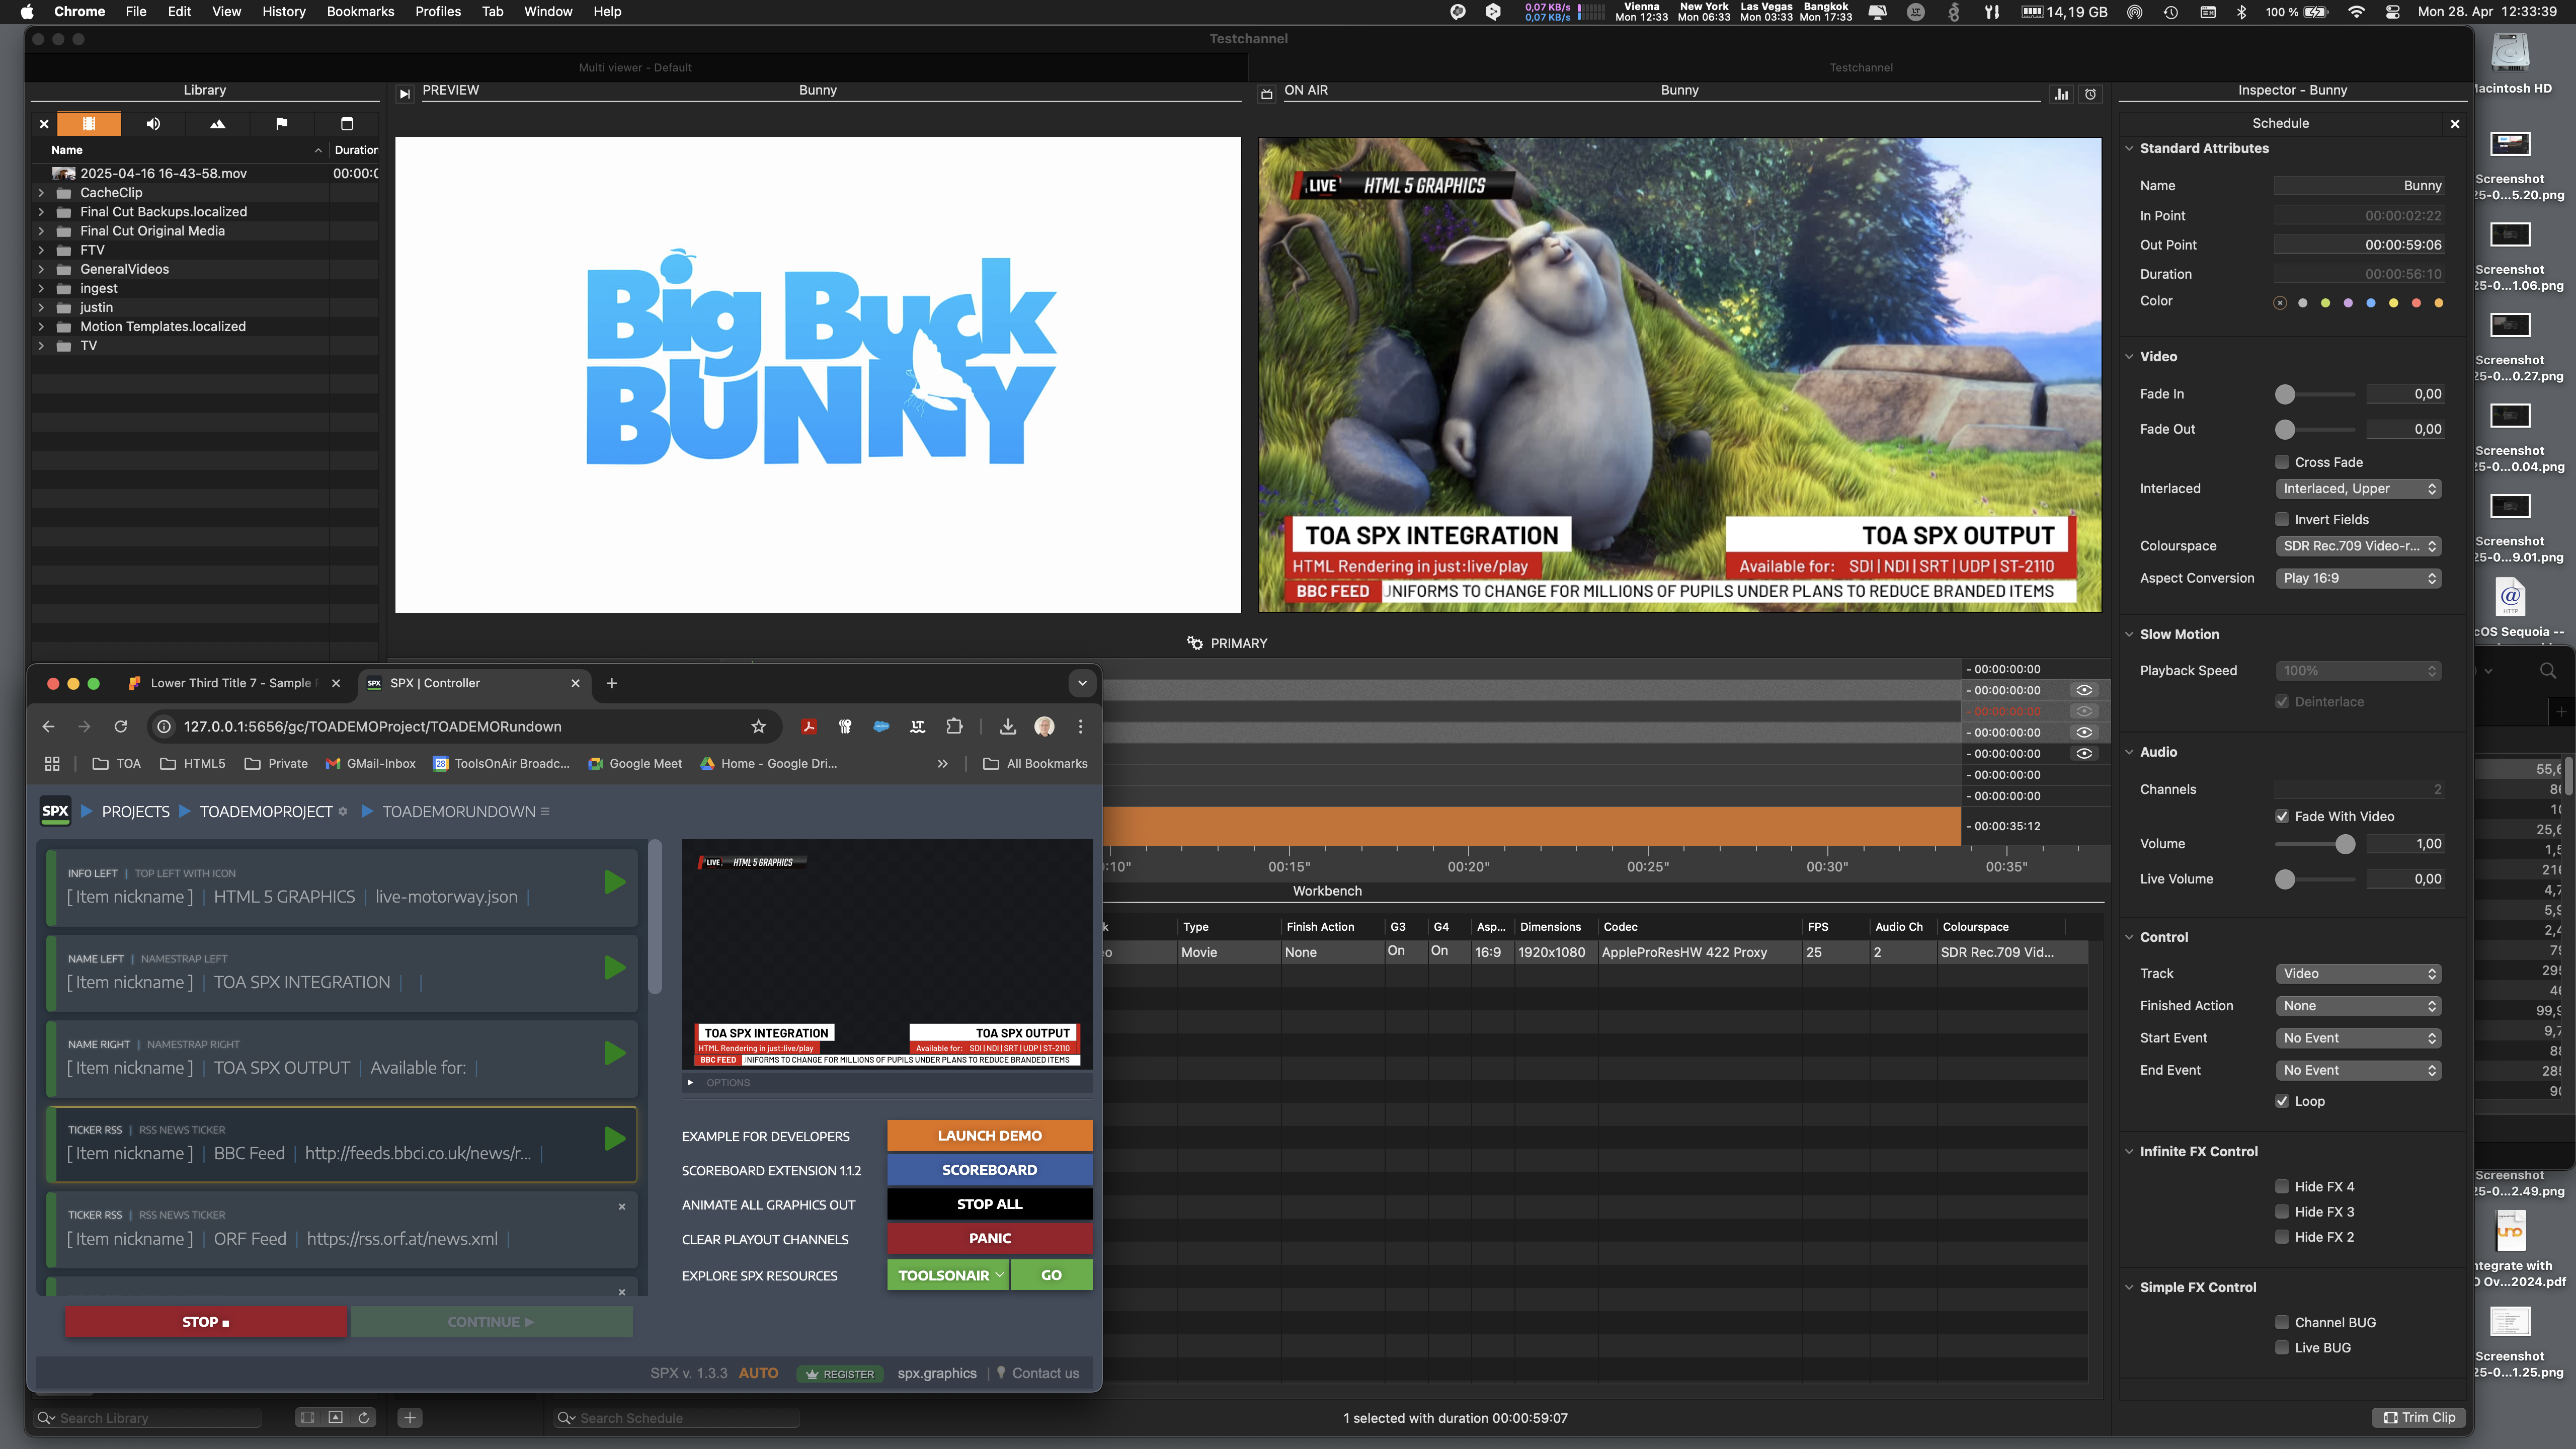Bookmark this page with the star icon
The image size is (2576, 1449).
758,727
